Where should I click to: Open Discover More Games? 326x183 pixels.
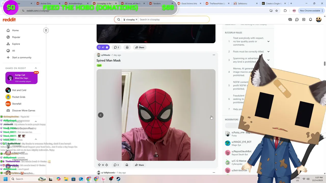(x=23, y=111)
